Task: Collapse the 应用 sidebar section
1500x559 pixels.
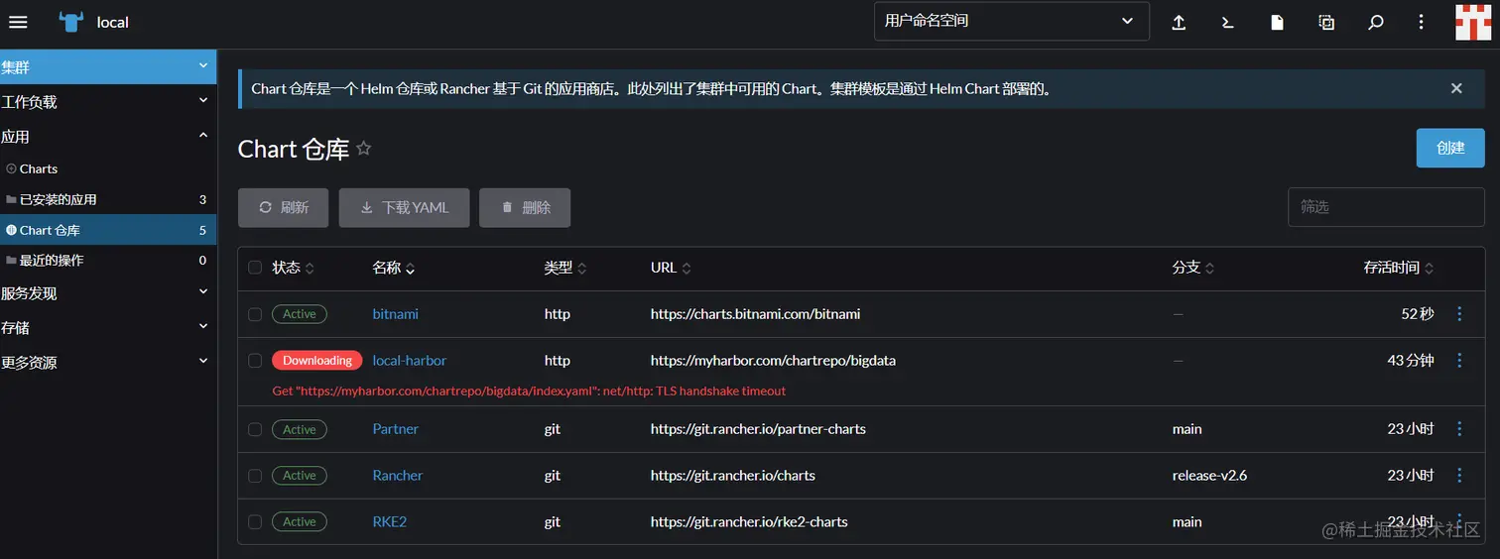Action: point(108,136)
